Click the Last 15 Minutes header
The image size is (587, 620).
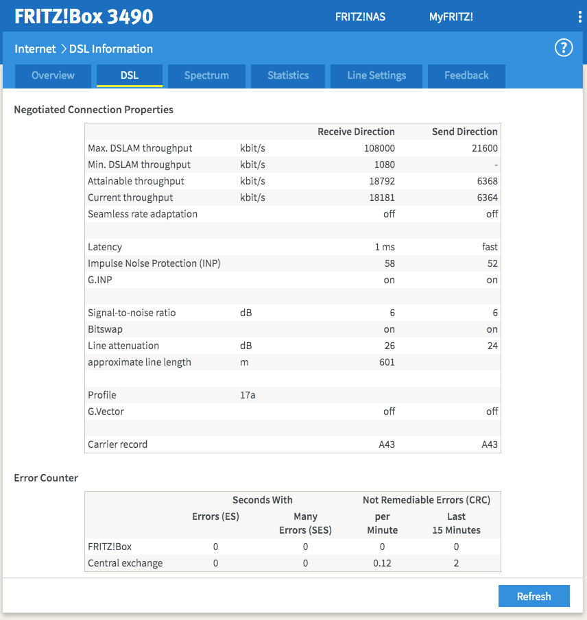tap(457, 523)
